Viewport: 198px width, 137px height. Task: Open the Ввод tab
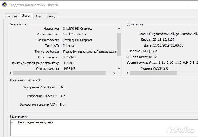point(51,16)
